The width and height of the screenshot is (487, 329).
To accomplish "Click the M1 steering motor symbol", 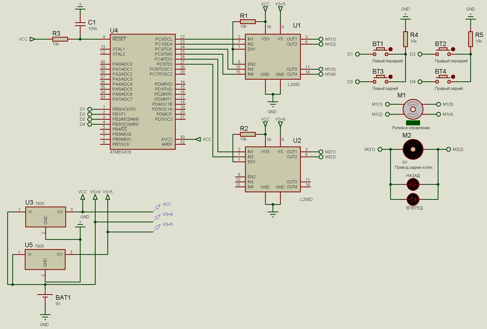I will 413,109.
